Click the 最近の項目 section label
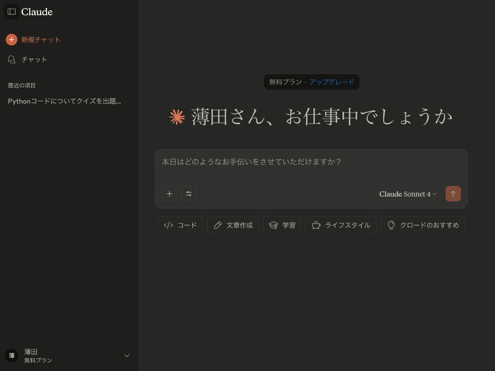This screenshot has width=495, height=371. pyautogui.click(x=22, y=86)
